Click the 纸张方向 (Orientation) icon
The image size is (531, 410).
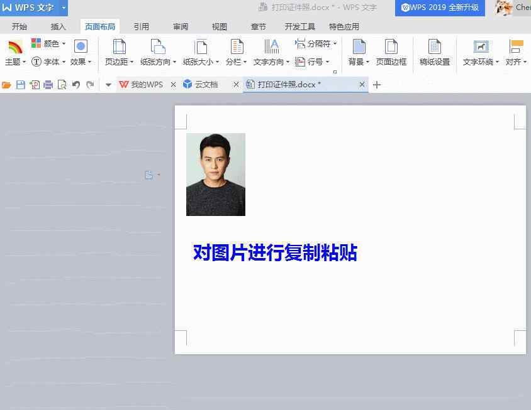[158, 46]
